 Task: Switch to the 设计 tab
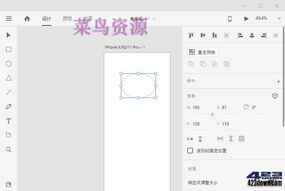[x=47, y=19]
